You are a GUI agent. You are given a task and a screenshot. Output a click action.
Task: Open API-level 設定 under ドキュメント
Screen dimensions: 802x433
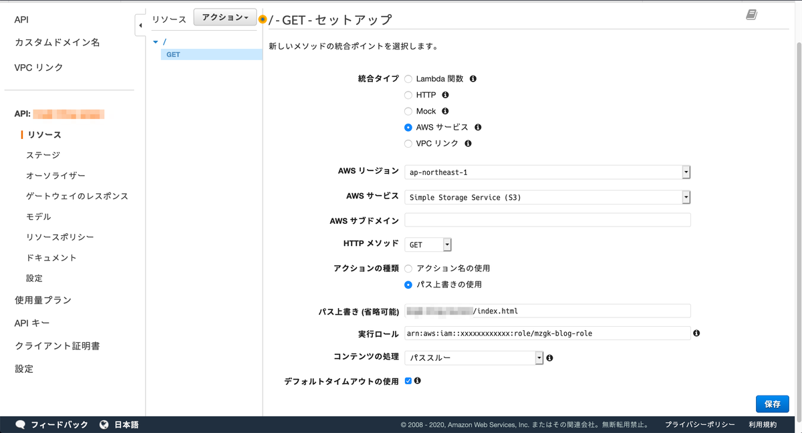click(34, 278)
